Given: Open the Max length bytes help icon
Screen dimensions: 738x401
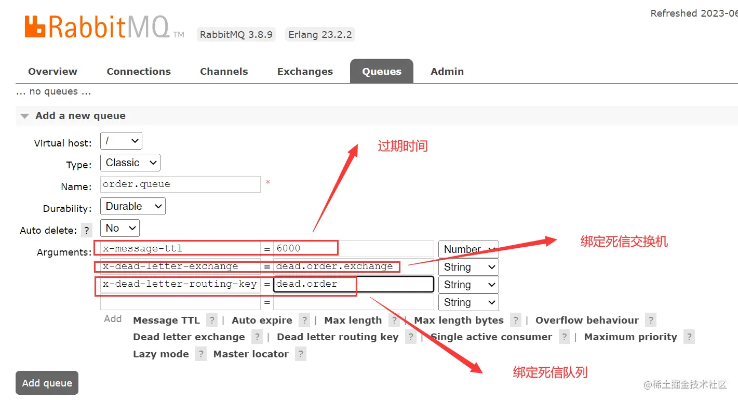Looking at the screenshot, I should click(515, 320).
